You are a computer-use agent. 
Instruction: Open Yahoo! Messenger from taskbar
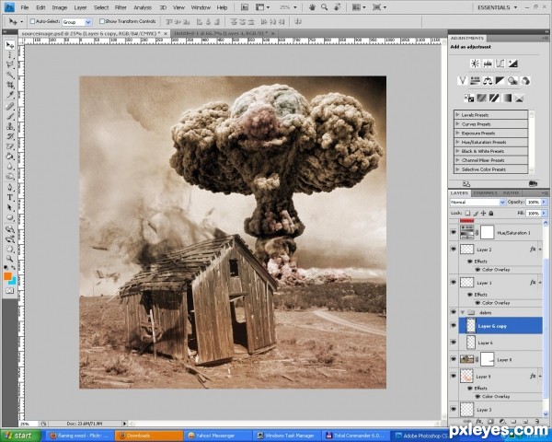(218, 436)
